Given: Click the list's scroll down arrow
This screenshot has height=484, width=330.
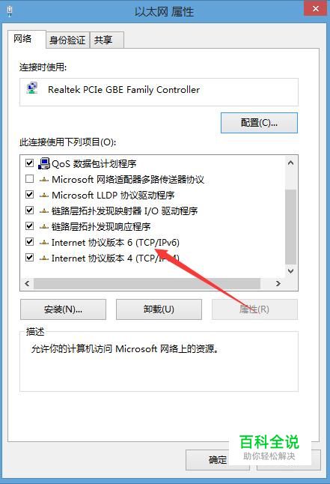Looking at the screenshot, I should pyautogui.click(x=290, y=271).
